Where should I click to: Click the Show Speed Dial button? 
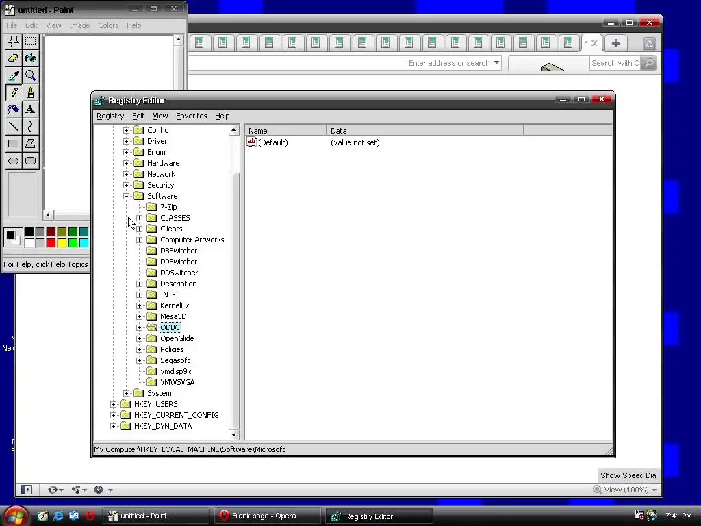(628, 475)
